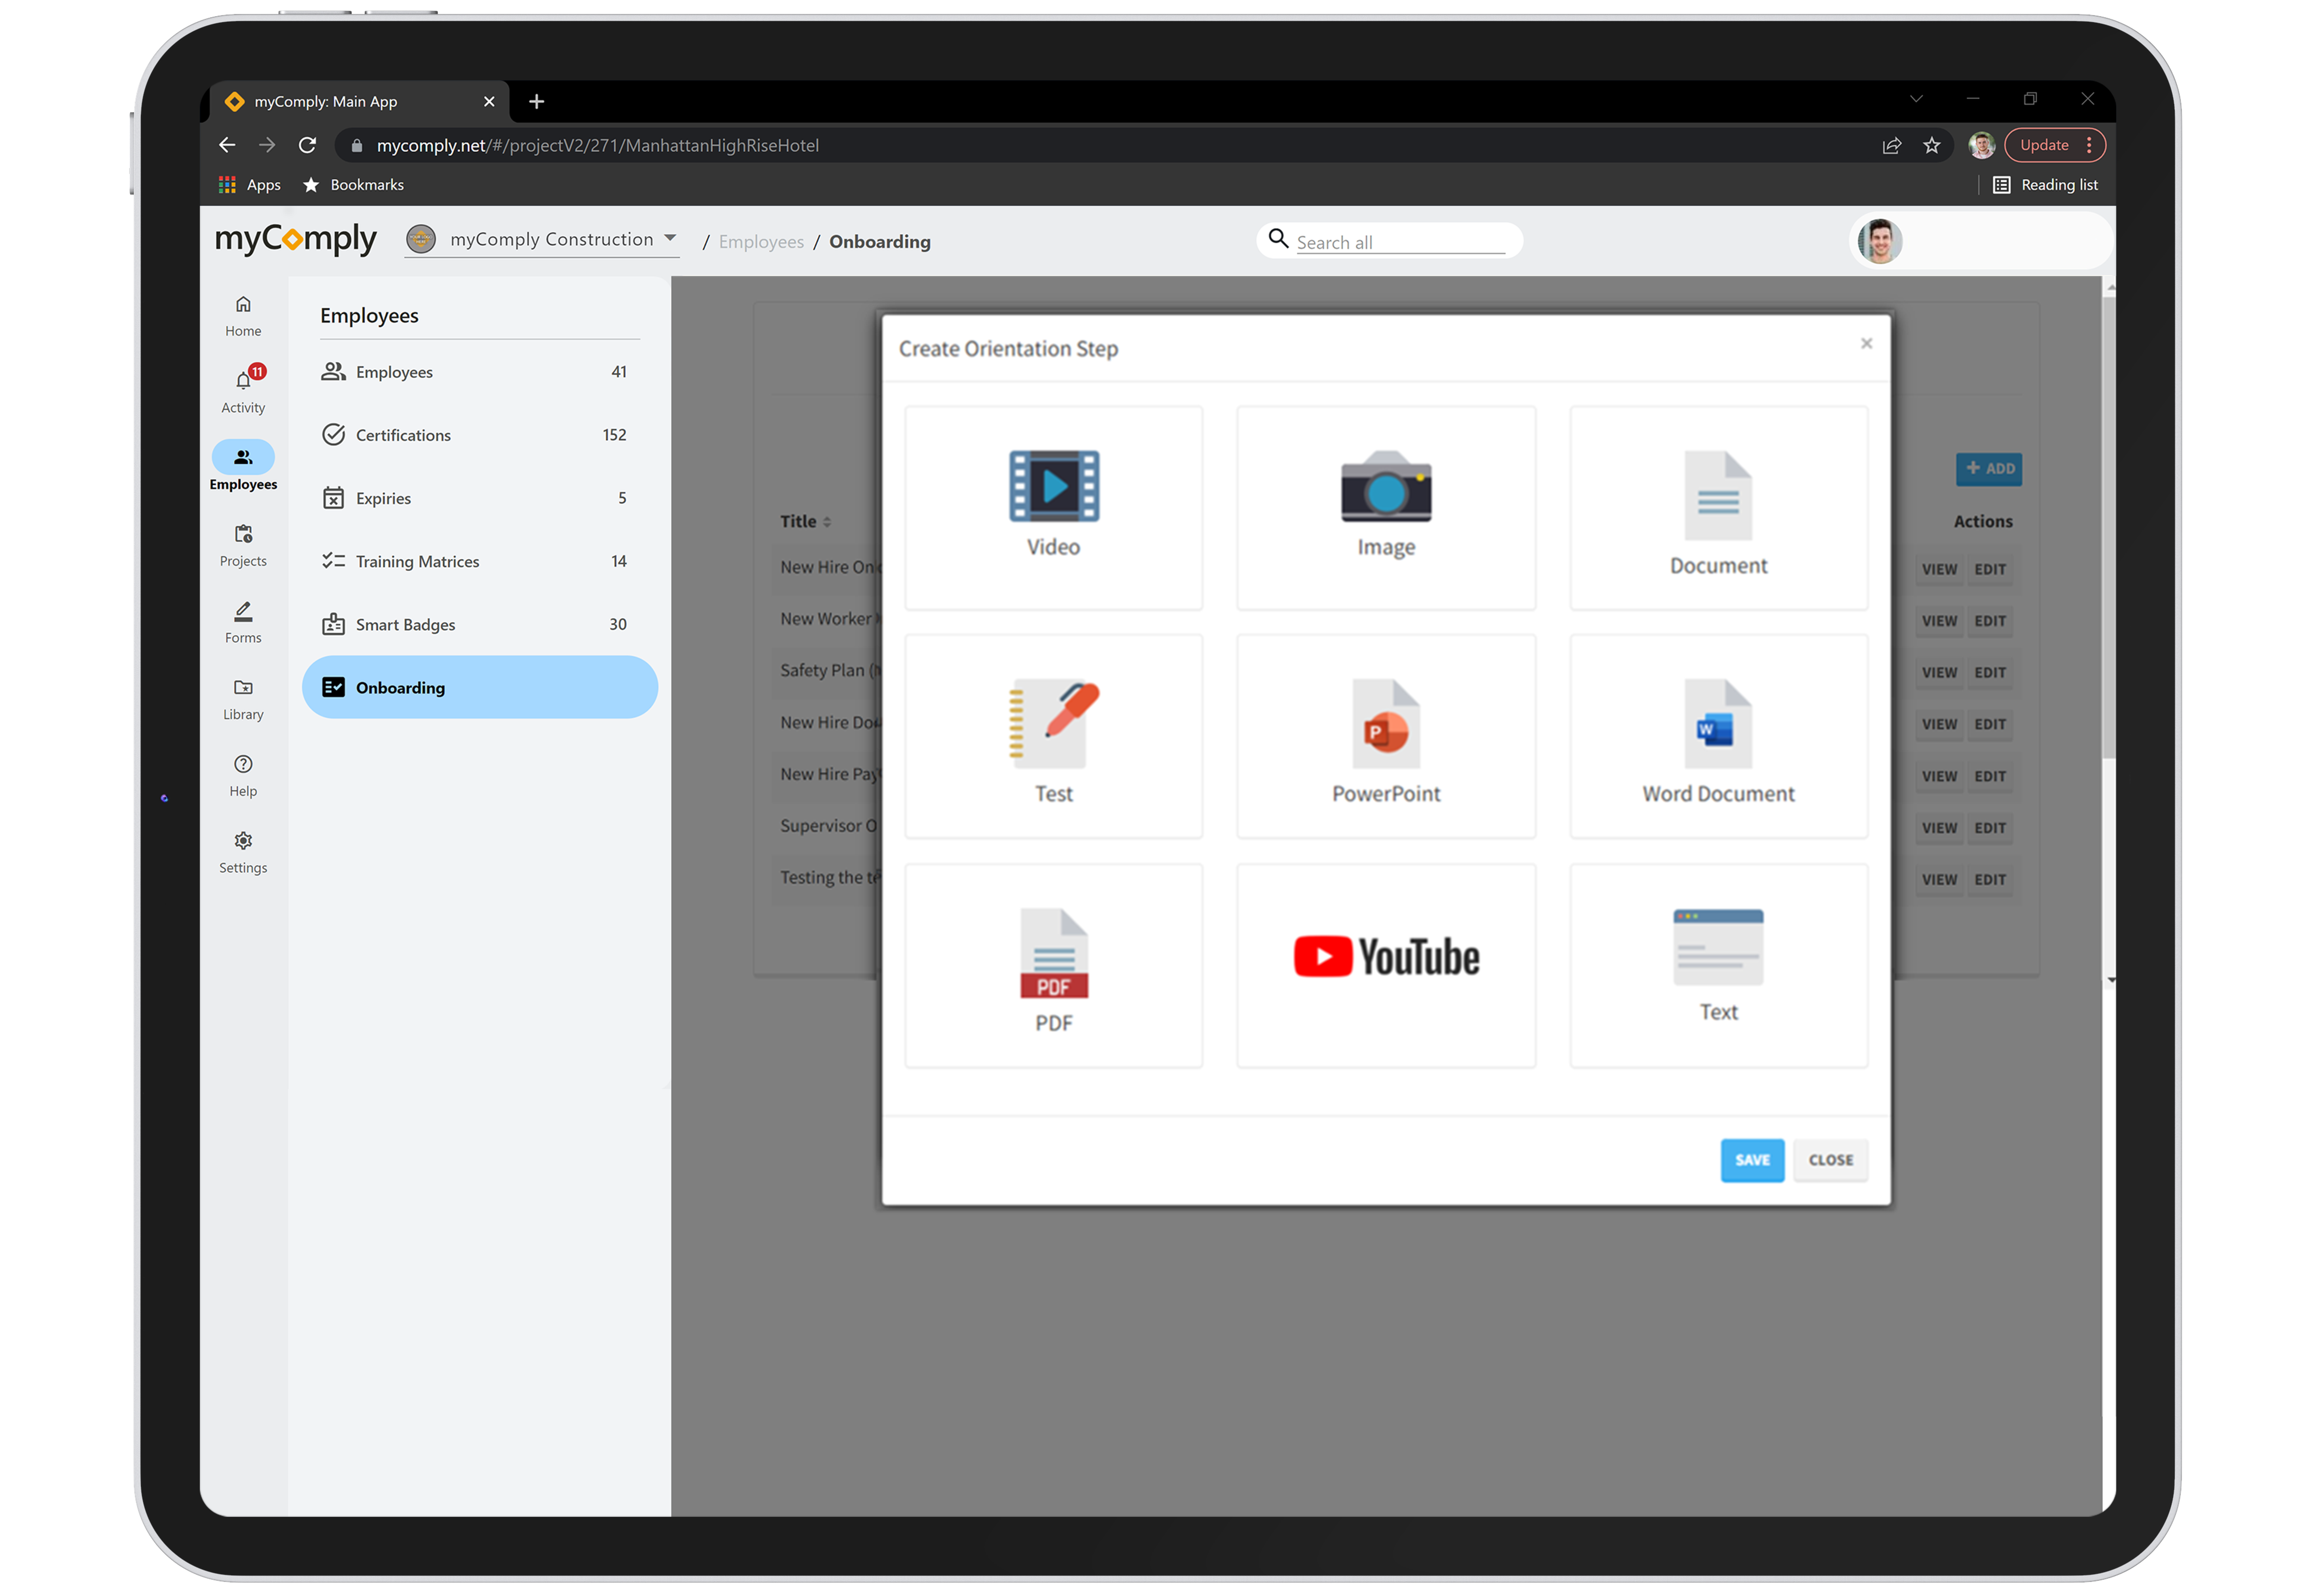Select the Text step option
2322x1596 pixels.
coord(1717,963)
